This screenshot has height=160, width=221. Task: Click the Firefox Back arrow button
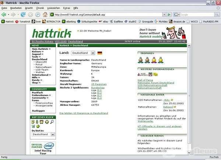pyautogui.click(x=4, y=14)
